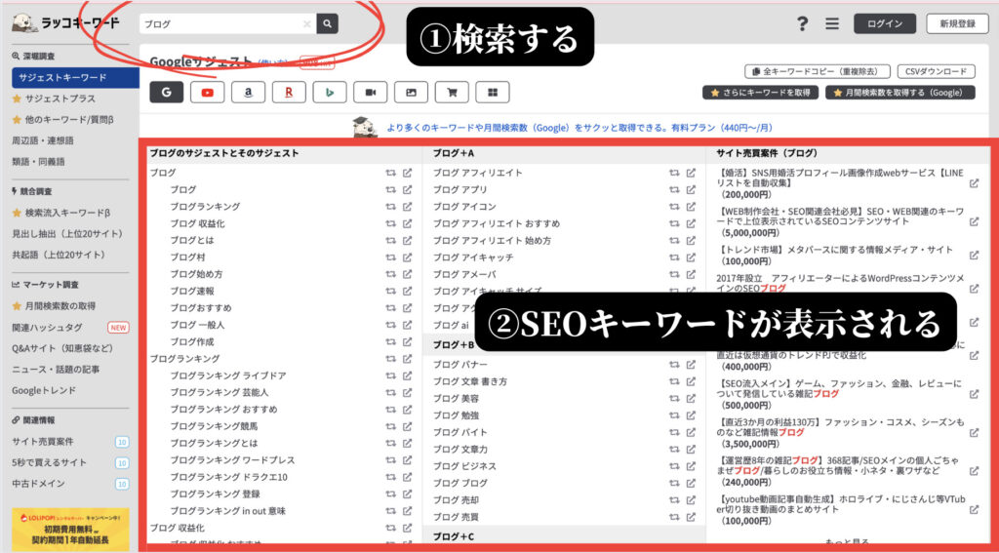Select the Amazon suggest source icon
Viewport: 999px width, 553px height.
[x=248, y=93]
